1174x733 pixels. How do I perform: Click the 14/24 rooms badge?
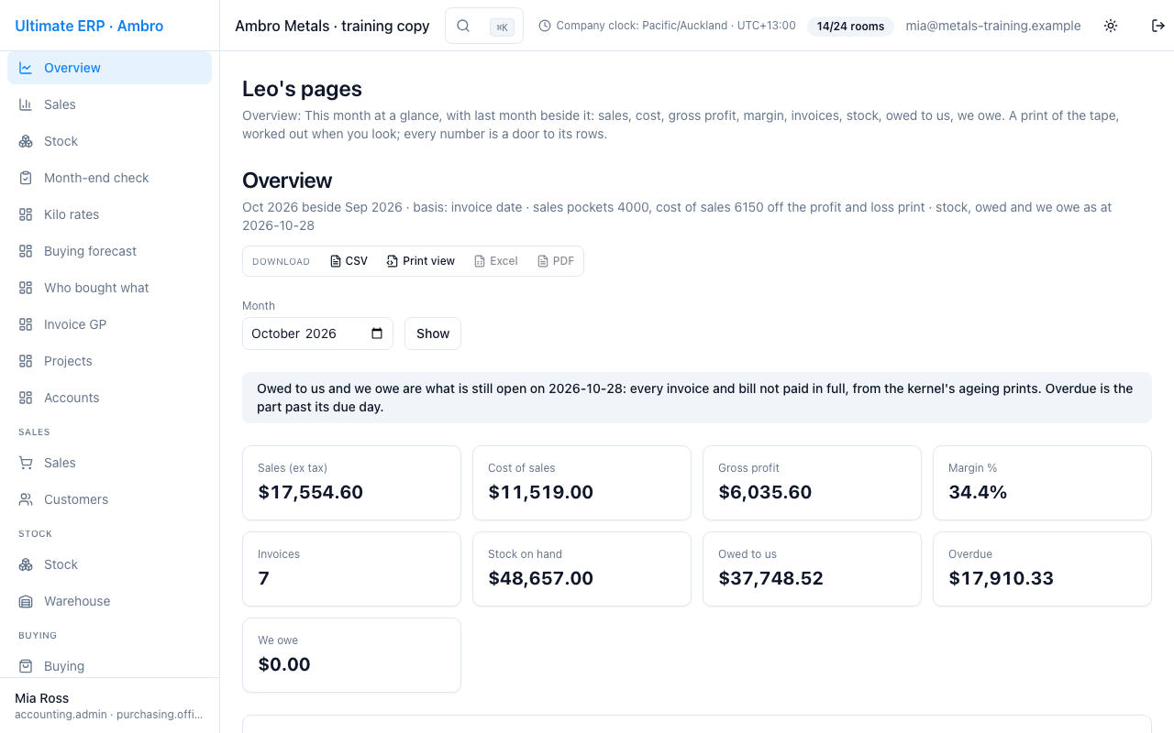click(850, 27)
